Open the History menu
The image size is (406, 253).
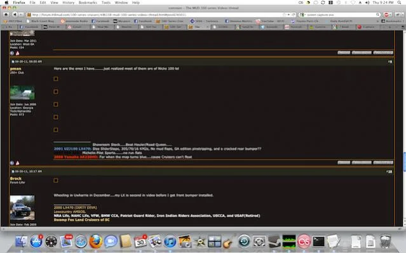(69, 3)
